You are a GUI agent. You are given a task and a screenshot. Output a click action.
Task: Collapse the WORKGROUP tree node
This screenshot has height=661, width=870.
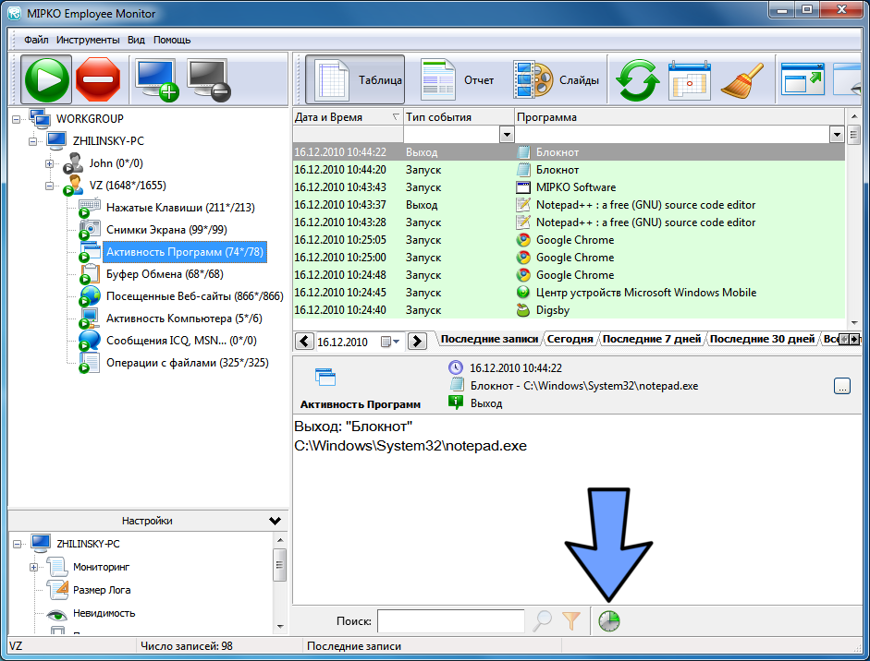pyautogui.click(x=16, y=119)
